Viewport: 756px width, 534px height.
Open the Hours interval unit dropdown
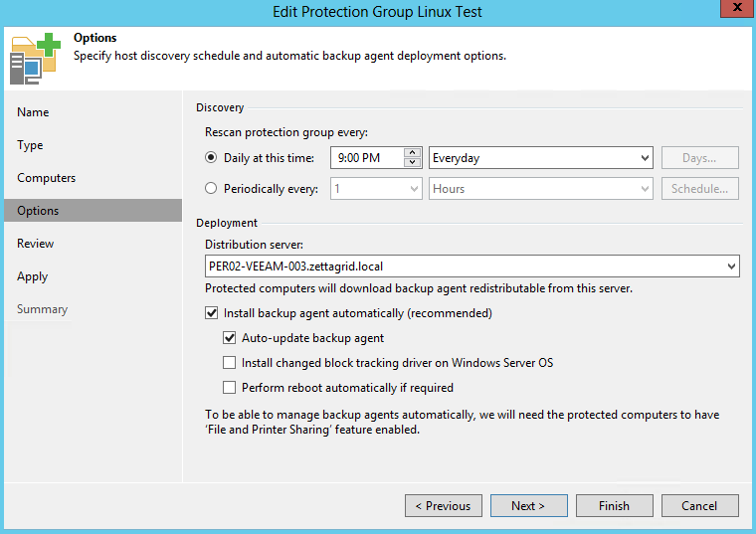point(541,189)
